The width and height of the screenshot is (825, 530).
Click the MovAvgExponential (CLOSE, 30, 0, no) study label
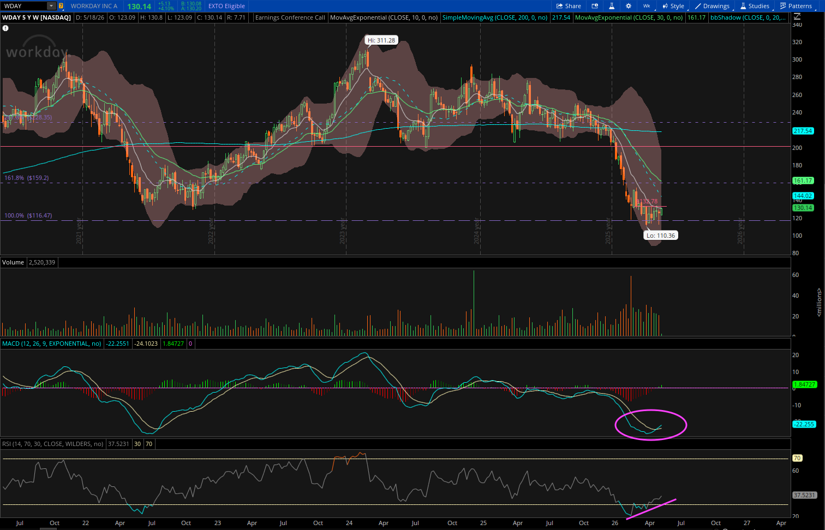[x=629, y=17]
